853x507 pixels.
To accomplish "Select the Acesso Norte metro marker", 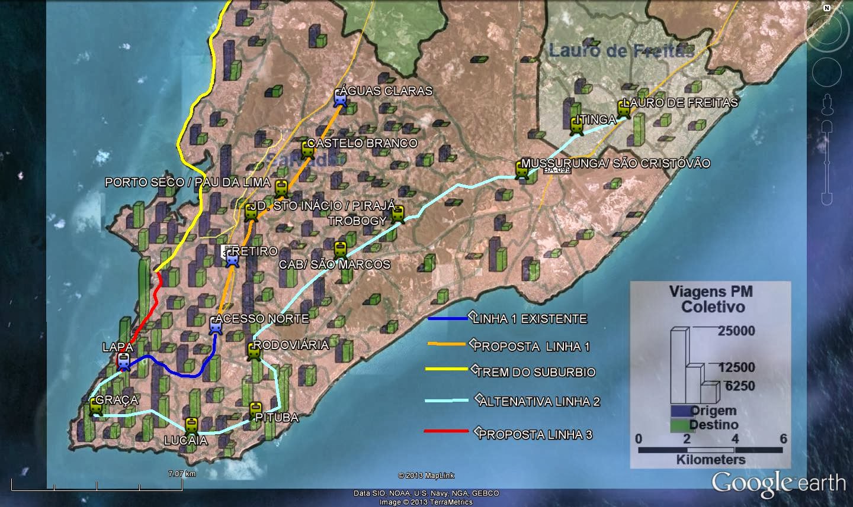I will click(x=214, y=325).
